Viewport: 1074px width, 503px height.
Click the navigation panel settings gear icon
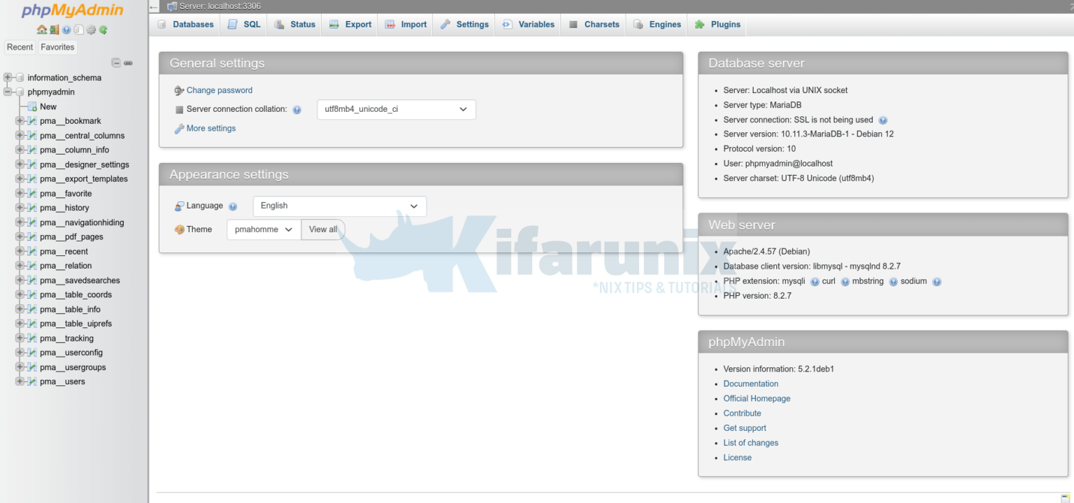tap(90, 29)
